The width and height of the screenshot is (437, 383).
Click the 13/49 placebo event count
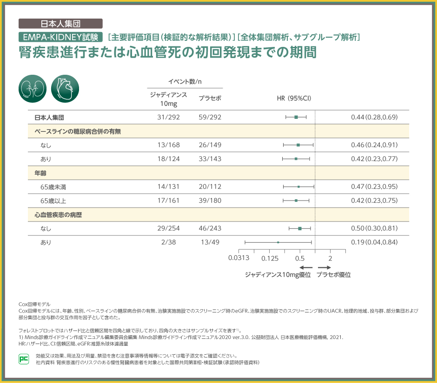point(210,242)
